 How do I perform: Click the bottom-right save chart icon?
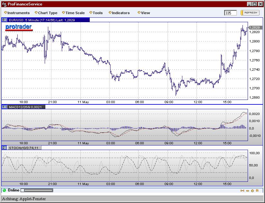point(257,191)
